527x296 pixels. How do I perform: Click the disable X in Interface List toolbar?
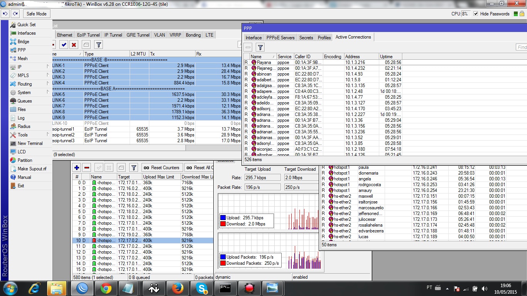pyautogui.click(x=74, y=45)
